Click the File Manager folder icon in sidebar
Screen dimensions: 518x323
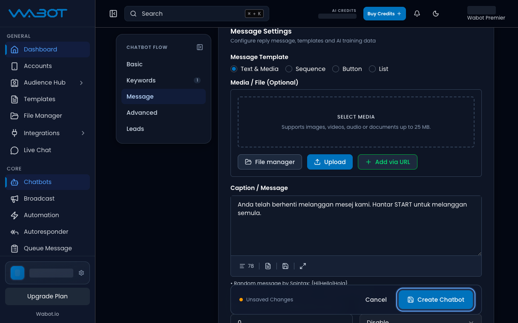14,116
